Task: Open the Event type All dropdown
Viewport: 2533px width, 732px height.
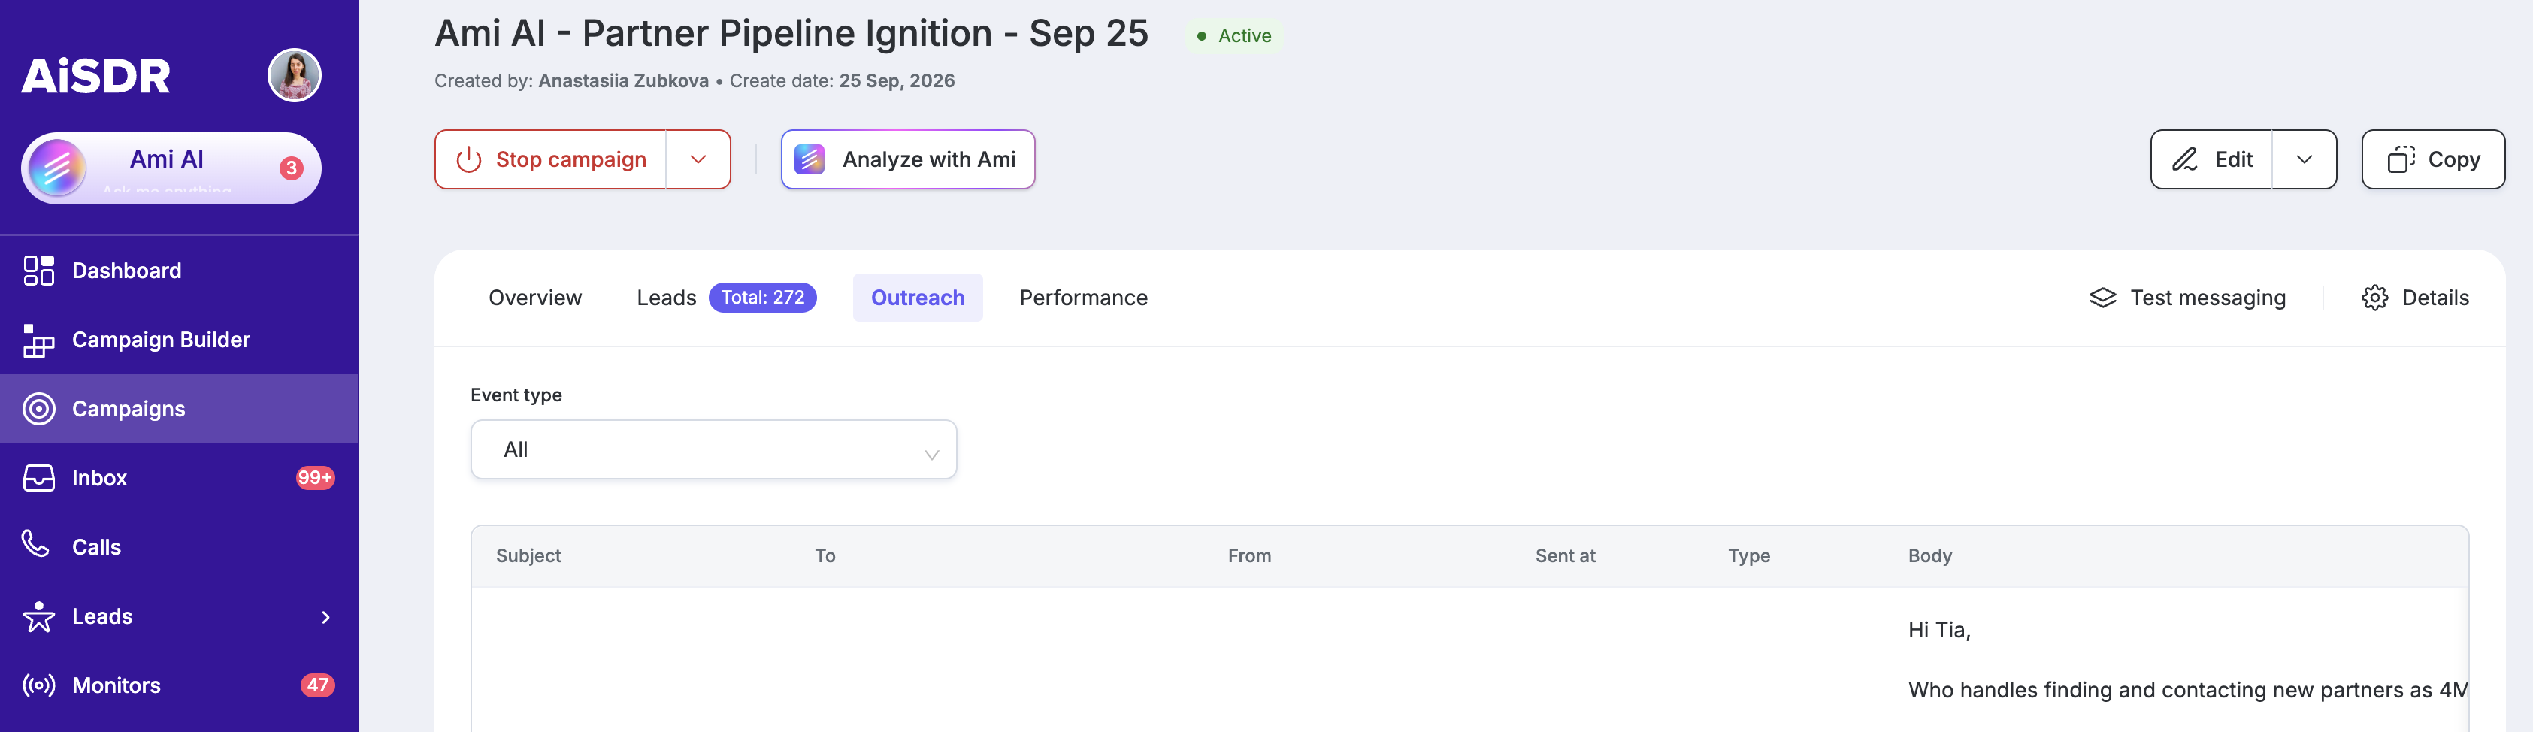Action: 714,450
